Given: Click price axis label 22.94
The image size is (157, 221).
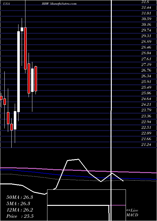Looking at the screenshot, I should tap(146, 122).
